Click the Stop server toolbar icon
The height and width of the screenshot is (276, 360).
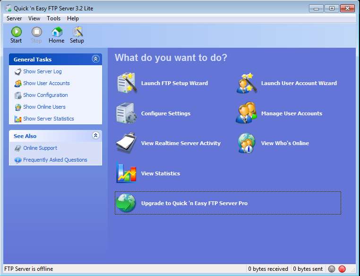pyautogui.click(x=36, y=32)
